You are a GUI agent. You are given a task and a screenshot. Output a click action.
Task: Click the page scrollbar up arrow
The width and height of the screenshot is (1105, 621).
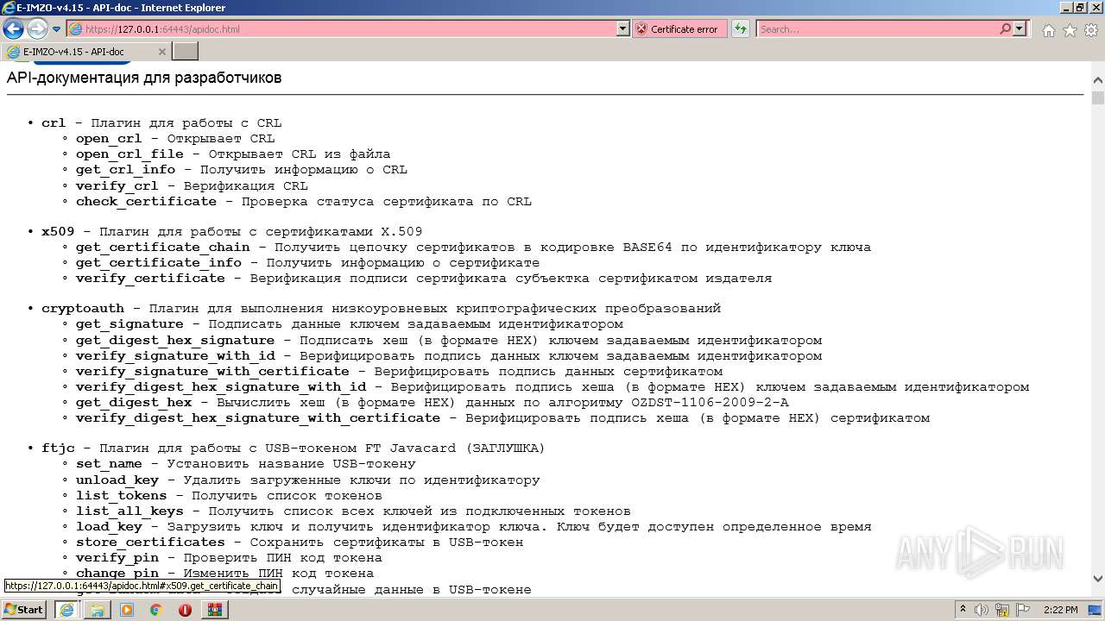point(1098,81)
